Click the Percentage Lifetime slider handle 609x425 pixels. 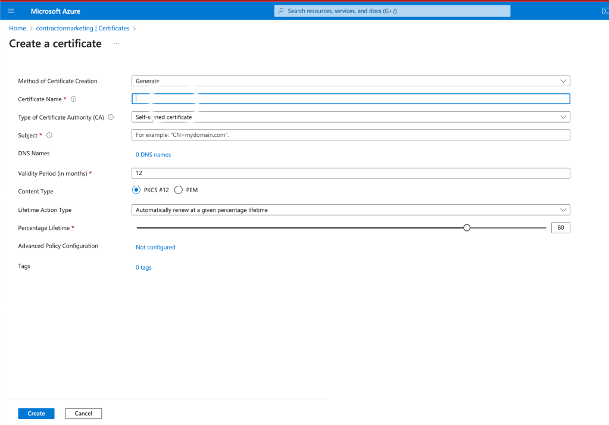pos(467,227)
